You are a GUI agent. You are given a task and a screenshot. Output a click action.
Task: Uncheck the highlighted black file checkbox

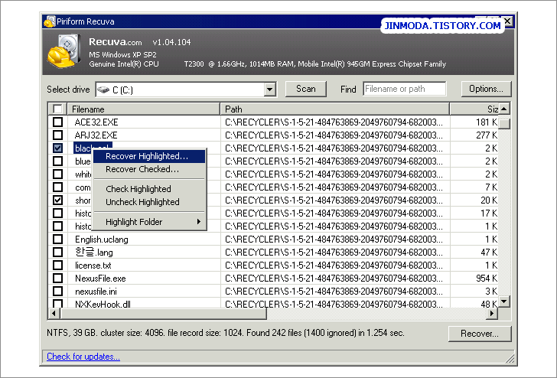[57, 148]
